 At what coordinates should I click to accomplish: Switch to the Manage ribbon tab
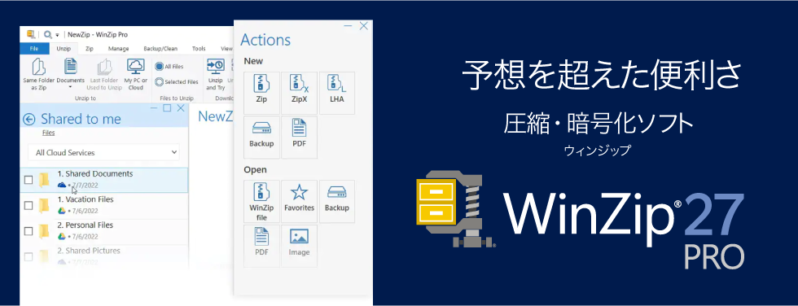[x=119, y=49]
